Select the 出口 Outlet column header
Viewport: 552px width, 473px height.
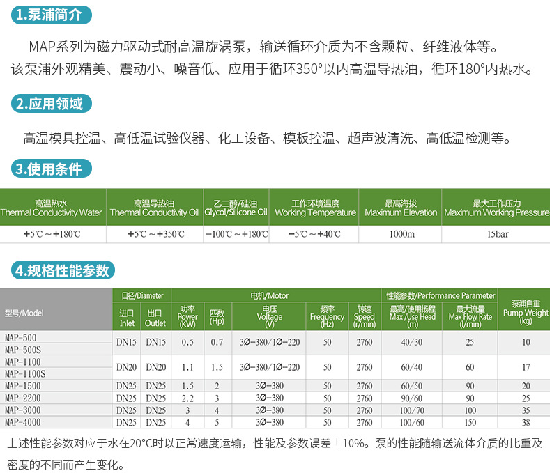coord(155,317)
